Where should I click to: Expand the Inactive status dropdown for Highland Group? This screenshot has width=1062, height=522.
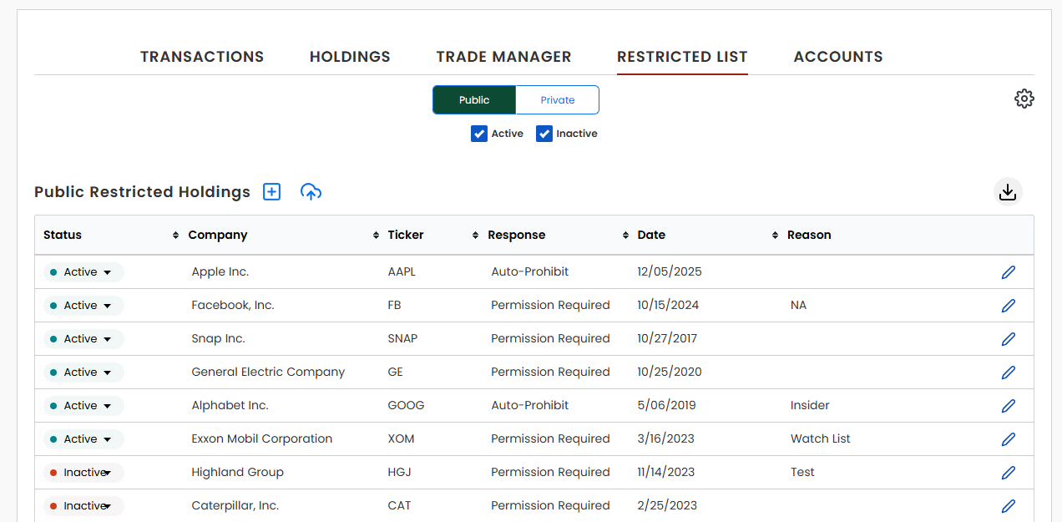pyautogui.click(x=83, y=472)
